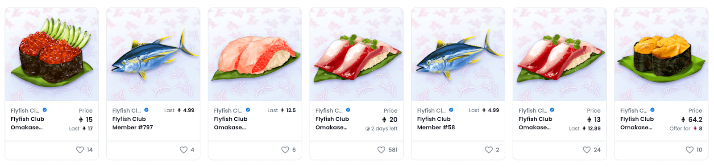Favorite Flyfish Club Member #797 heart icon
This screenshot has width=714, height=168.
(x=183, y=150)
